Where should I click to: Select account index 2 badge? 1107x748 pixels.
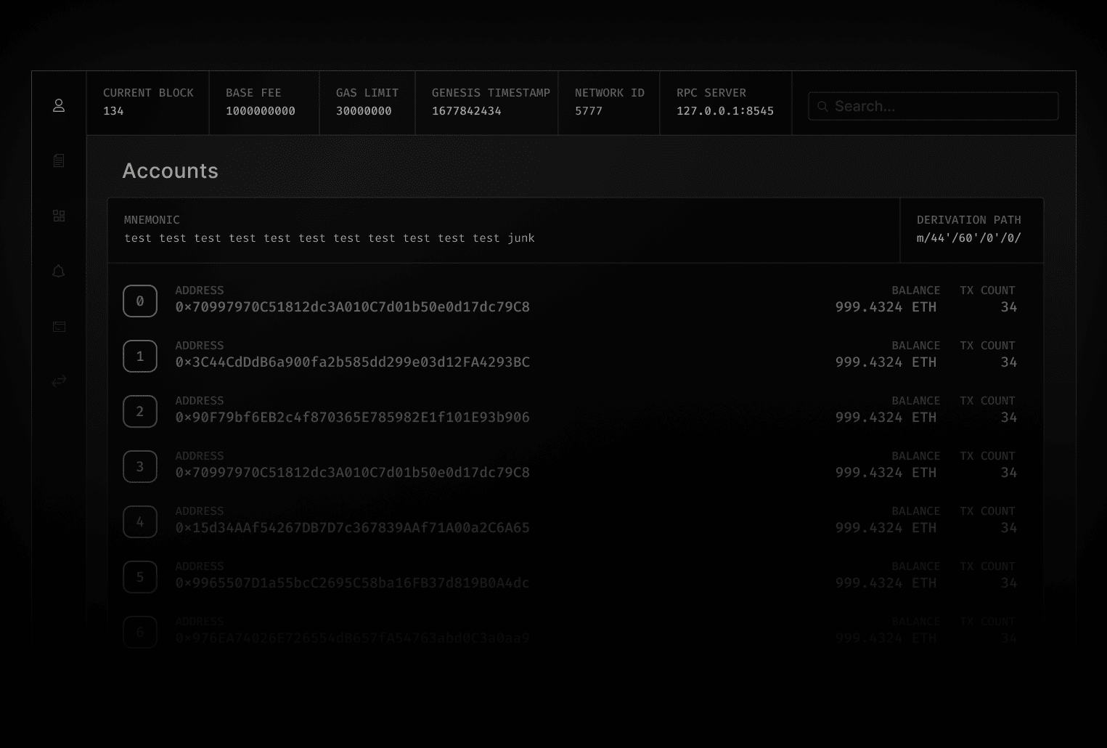[x=140, y=411]
